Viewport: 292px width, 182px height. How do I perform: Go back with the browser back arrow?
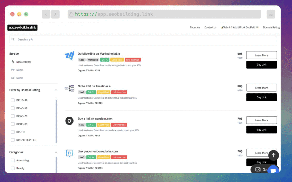point(46,14)
